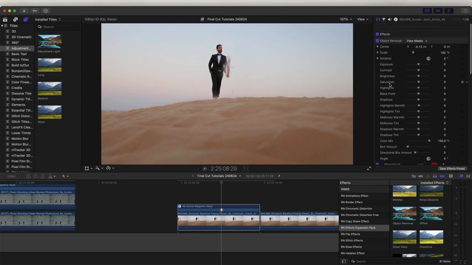
Task: Open the View Masks dropdown
Action: pos(417,41)
